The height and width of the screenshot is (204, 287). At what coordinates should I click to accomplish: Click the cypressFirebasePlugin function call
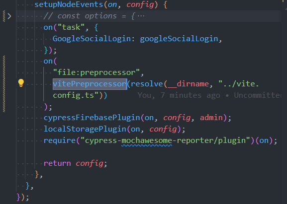click(x=92, y=118)
